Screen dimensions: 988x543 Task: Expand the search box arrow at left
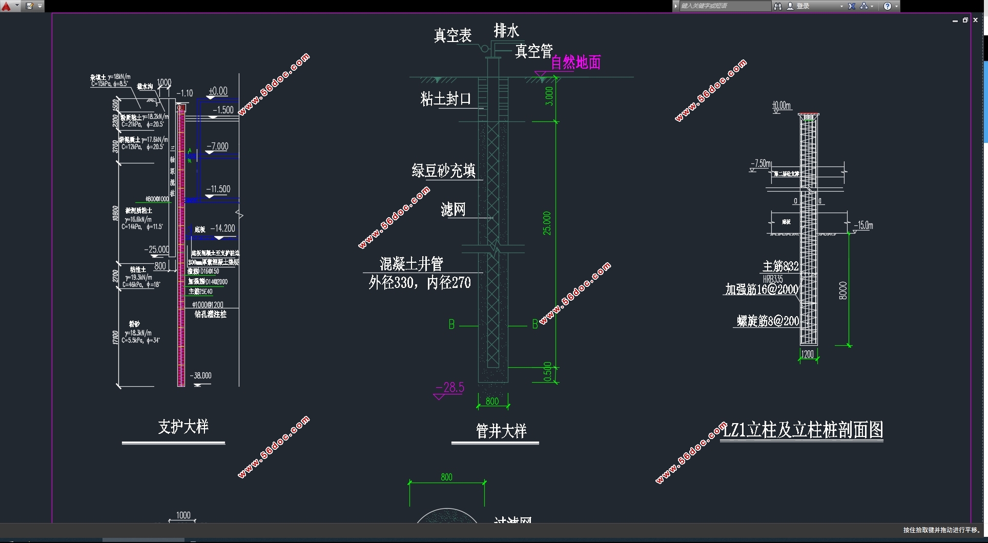pyautogui.click(x=676, y=6)
